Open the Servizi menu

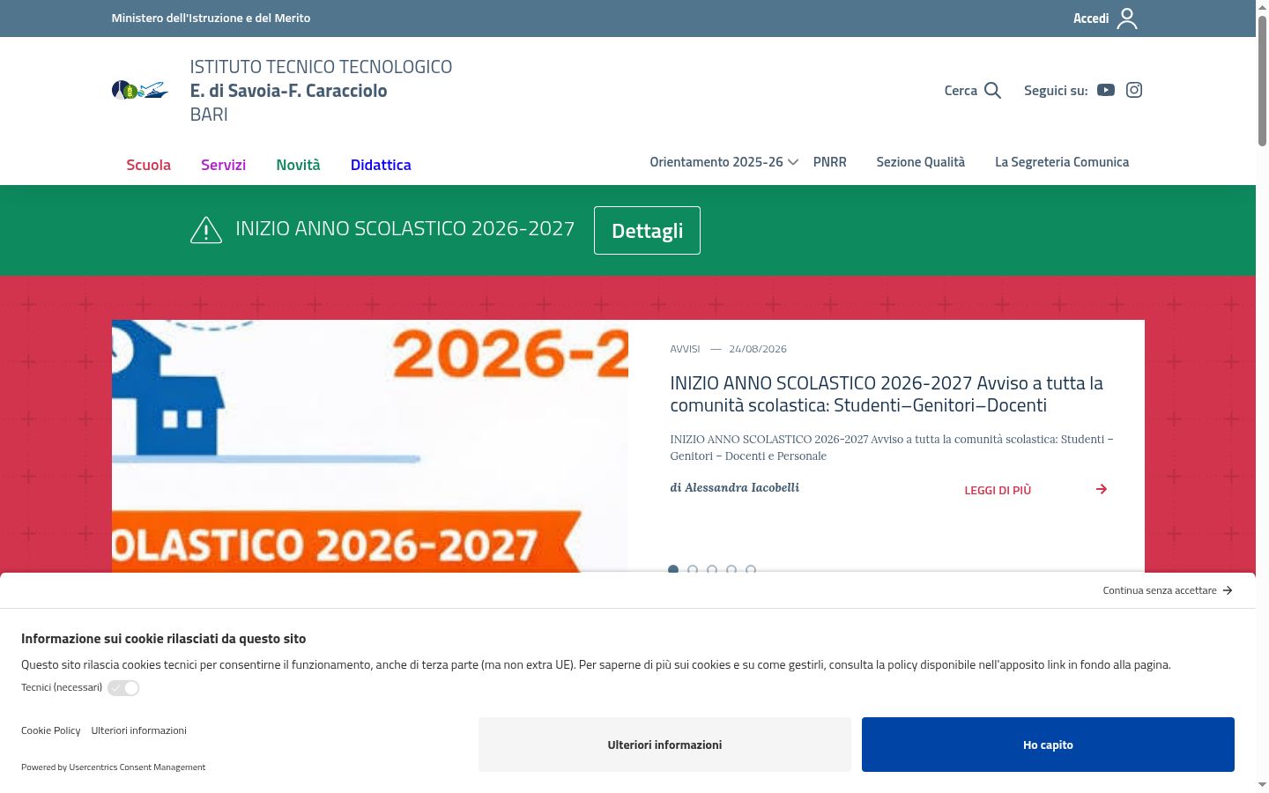[x=223, y=165]
